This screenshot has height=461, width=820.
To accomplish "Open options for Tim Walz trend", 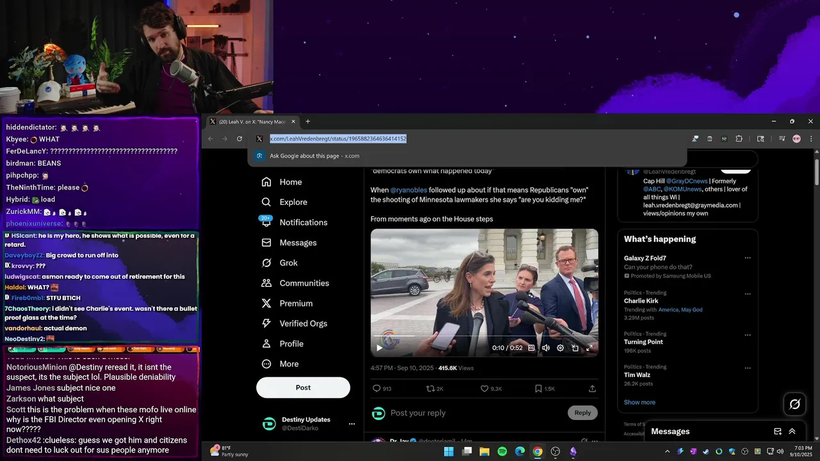I will coord(747,368).
